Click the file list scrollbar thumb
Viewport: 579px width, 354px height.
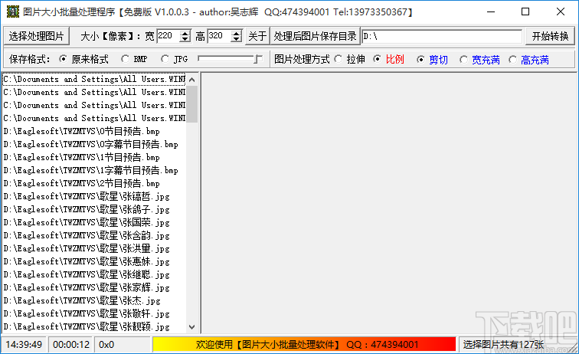(x=191, y=104)
